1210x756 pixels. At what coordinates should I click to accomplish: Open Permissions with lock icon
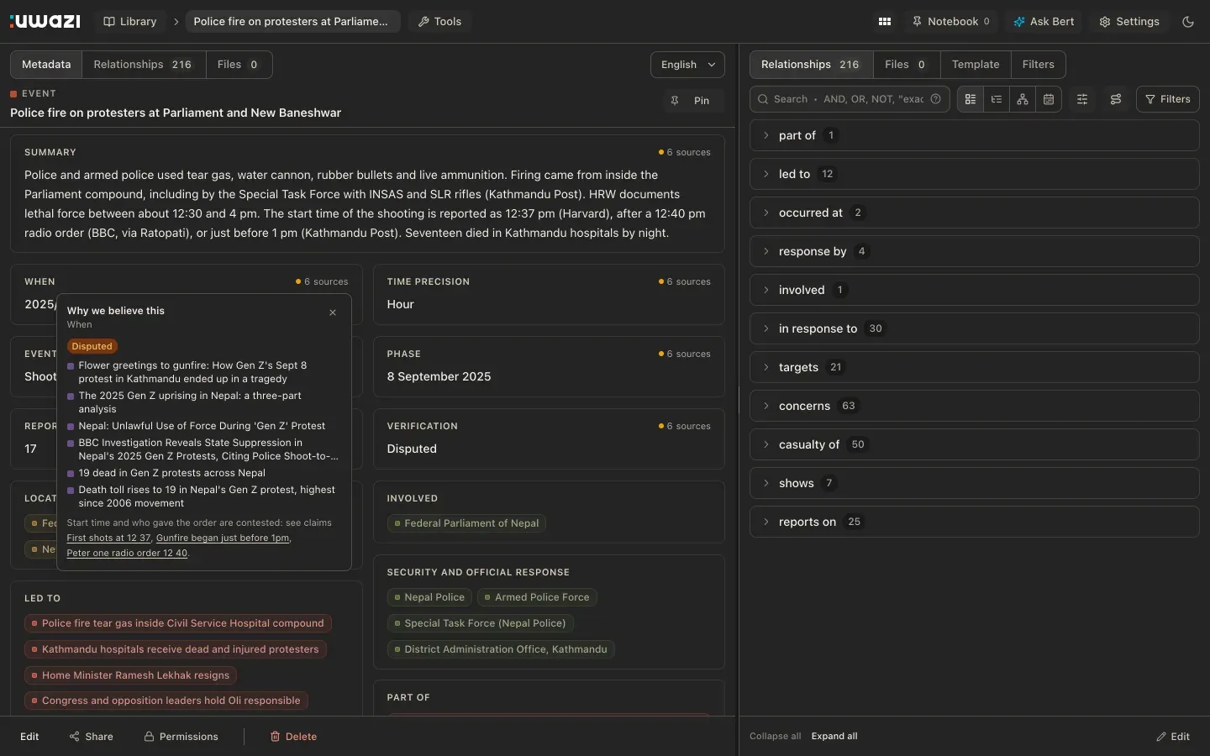click(x=181, y=737)
